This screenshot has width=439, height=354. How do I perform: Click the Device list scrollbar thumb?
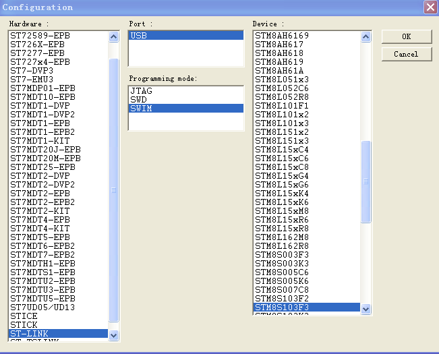pyautogui.click(x=366, y=181)
